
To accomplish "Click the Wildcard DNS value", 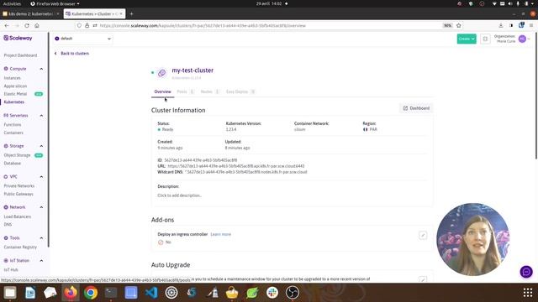I will 245,172.
